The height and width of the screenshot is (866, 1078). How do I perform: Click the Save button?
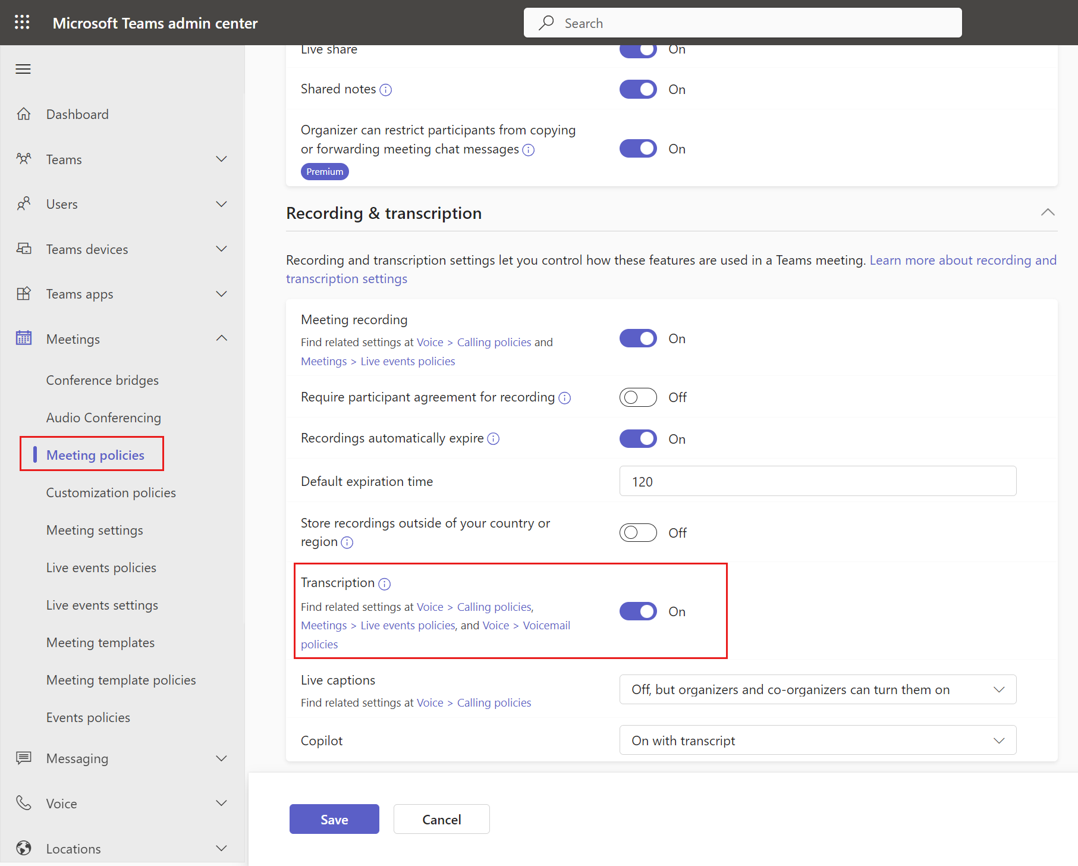pyautogui.click(x=334, y=819)
